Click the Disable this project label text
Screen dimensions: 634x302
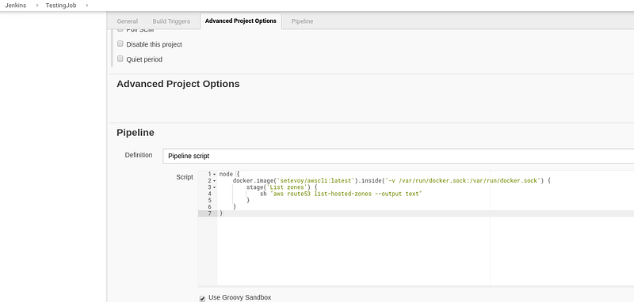click(154, 44)
